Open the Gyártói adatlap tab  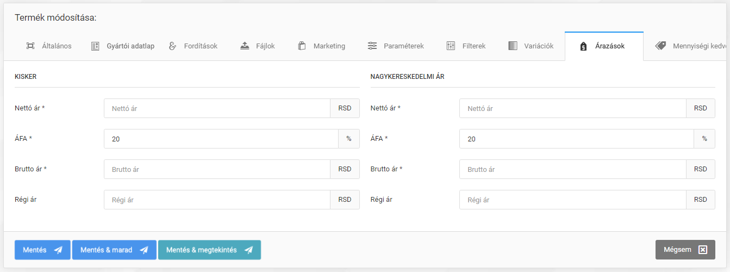[x=122, y=46]
